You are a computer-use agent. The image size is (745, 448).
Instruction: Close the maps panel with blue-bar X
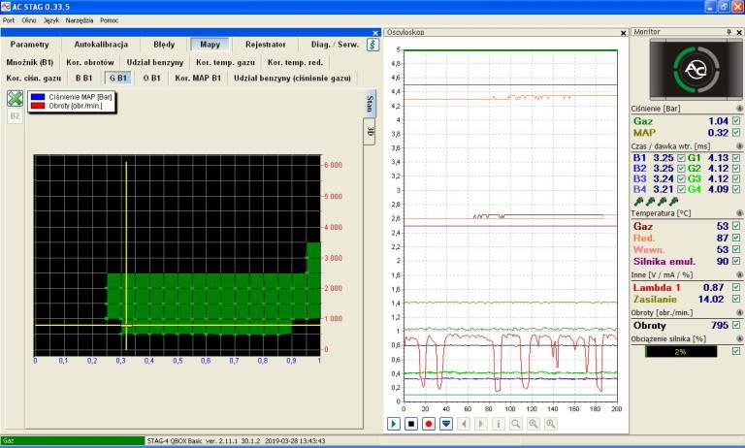(375, 33)
